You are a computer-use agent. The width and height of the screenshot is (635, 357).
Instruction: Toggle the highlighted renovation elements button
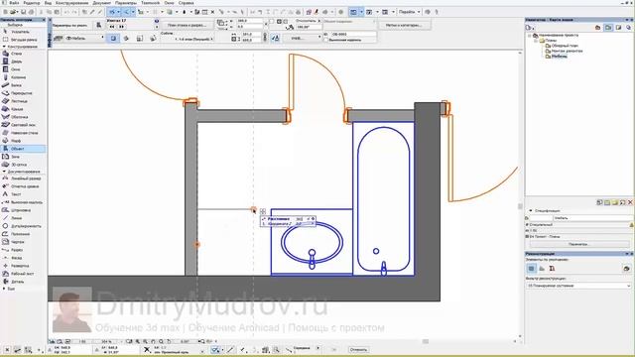(x=532, y=269)
